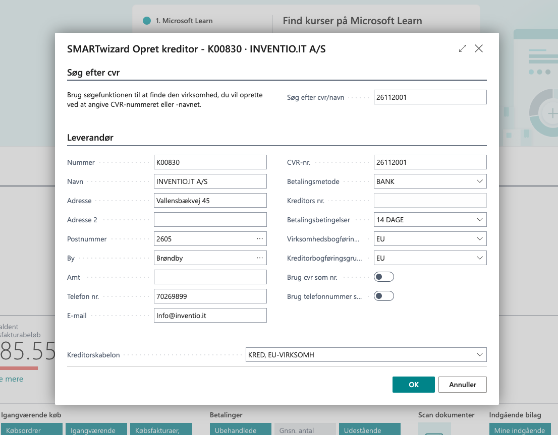Click the empty Amt field
Image resolution: width=558 pixels, height=435 pixels.
pos(210,277)
